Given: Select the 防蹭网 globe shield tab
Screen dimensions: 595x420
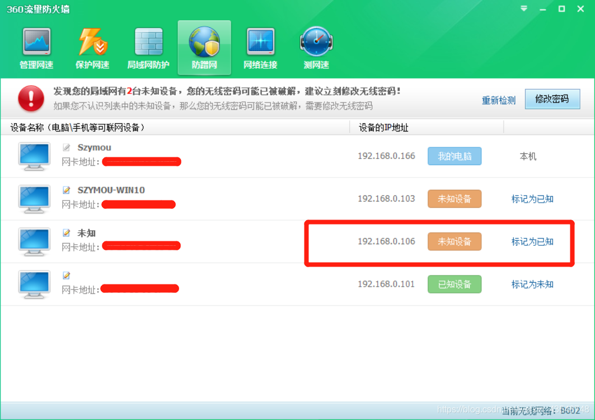Looking at the screenshot, I should click(x=204, y=48).
